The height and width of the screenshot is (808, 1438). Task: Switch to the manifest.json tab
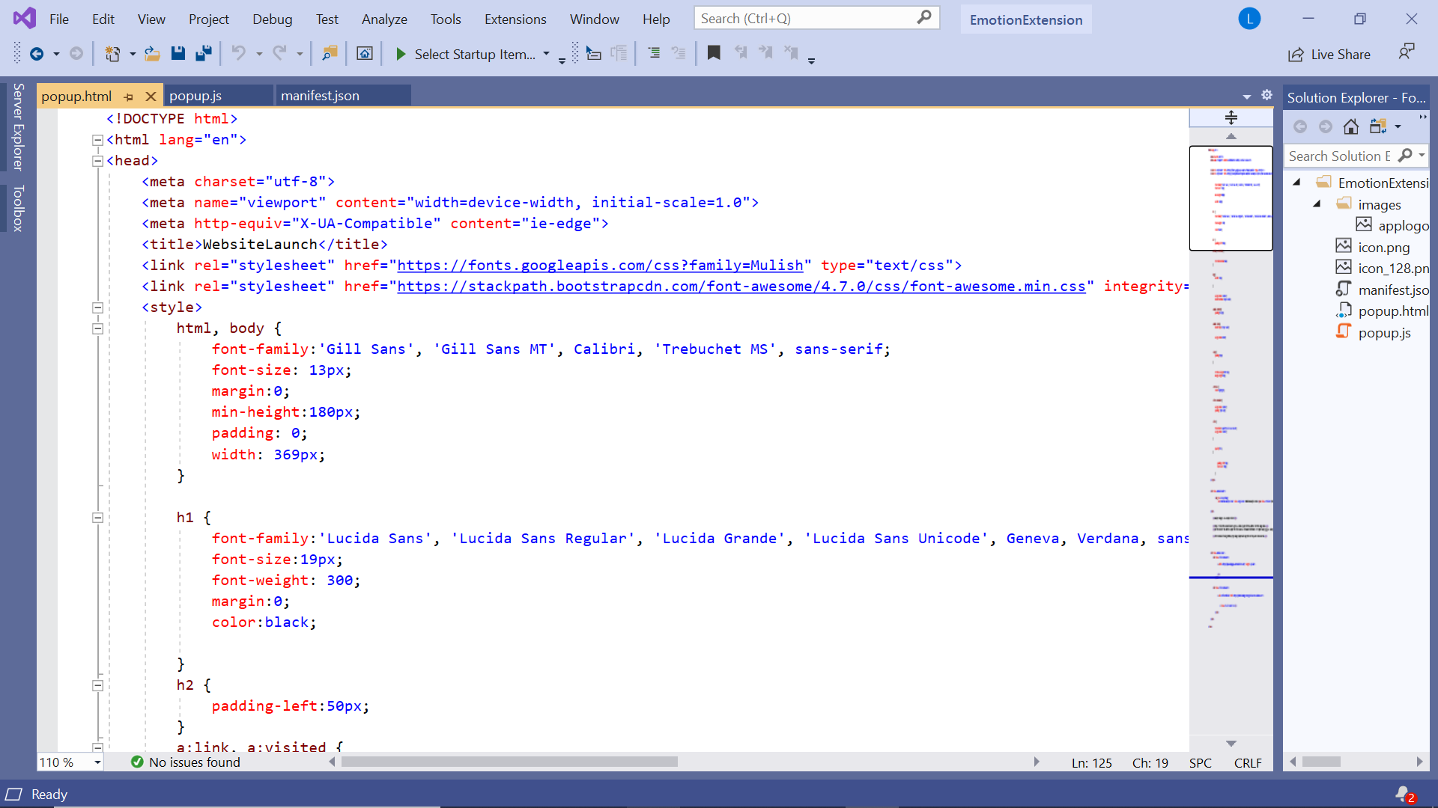coord(321,96)
